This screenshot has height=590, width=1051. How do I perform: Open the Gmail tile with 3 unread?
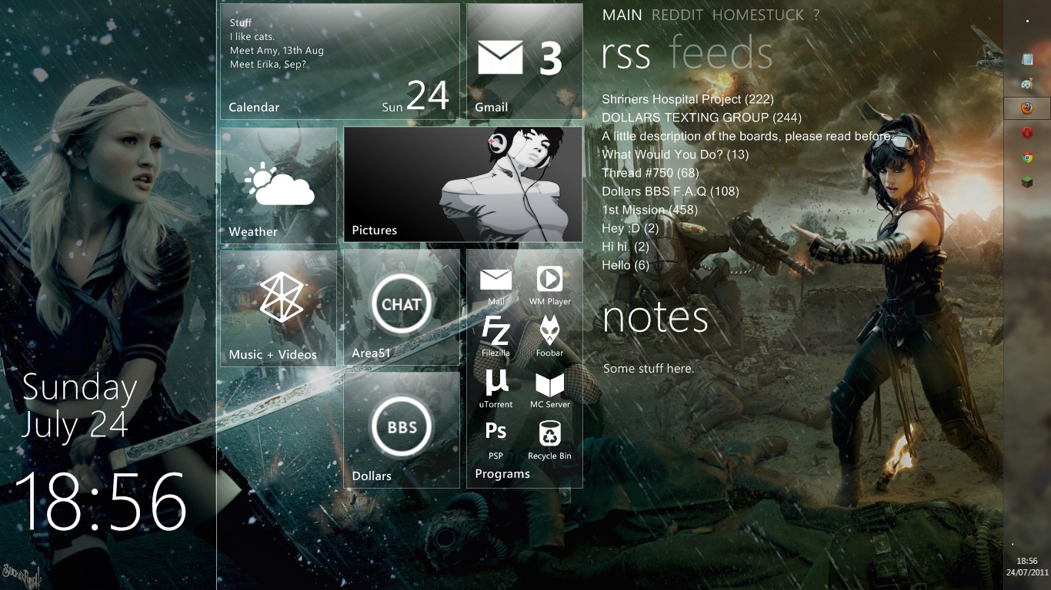click(525, 61)
